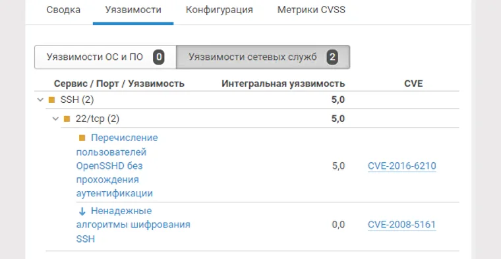Click the orange severity square beside 22/tcp (2)

click(x=67, y=119)
